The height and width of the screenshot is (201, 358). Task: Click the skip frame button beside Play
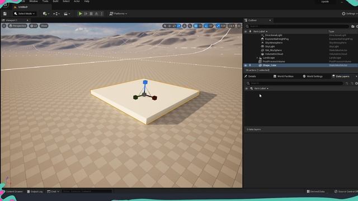pos(86,13)
